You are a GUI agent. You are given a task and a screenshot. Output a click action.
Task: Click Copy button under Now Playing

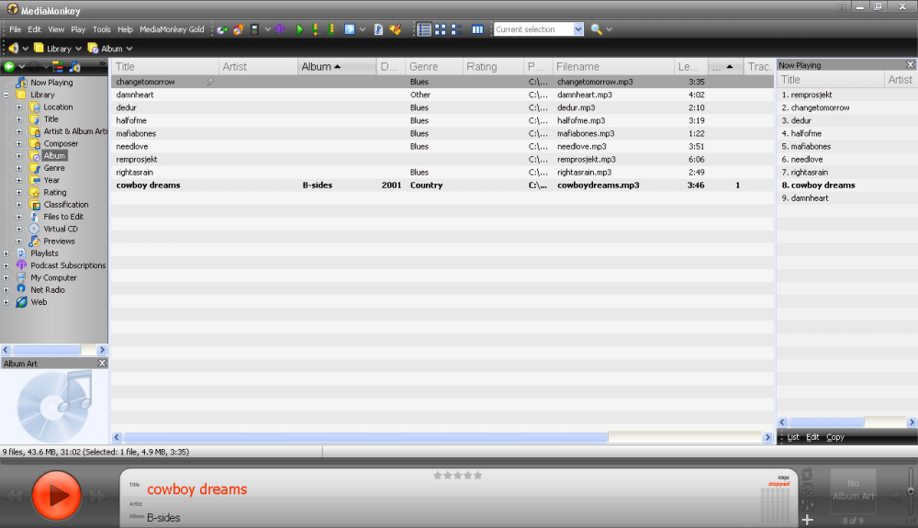(x=835, y=437)
